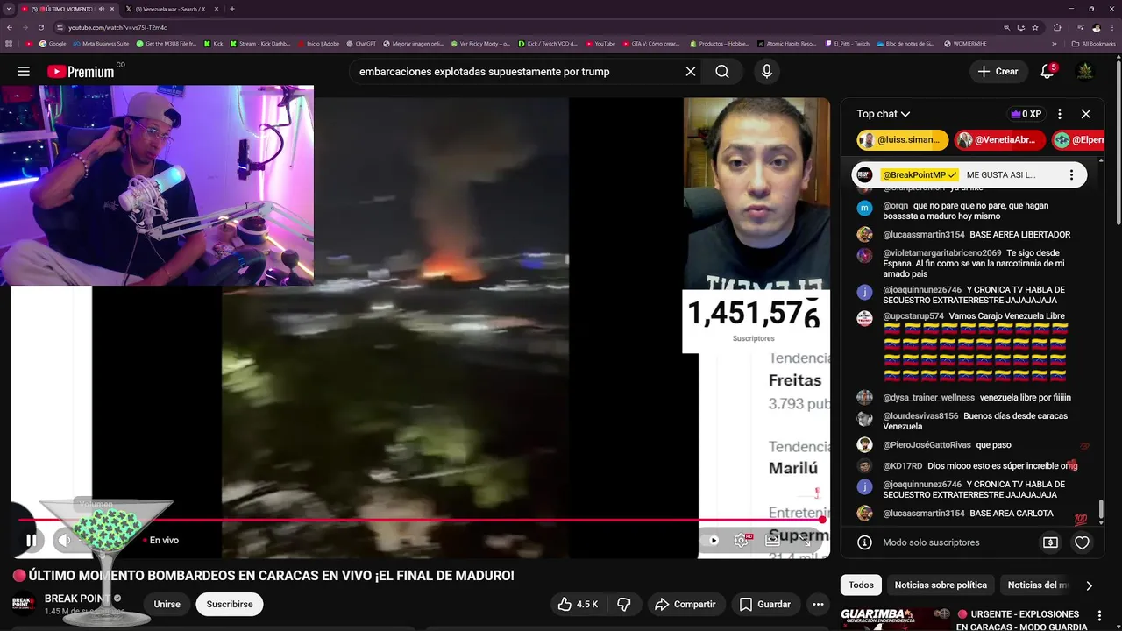Image resolution: width=1122 pixels, height=631 pixels.
Task: Select the Todos filter chip
Action: click(x=861, y=585)
